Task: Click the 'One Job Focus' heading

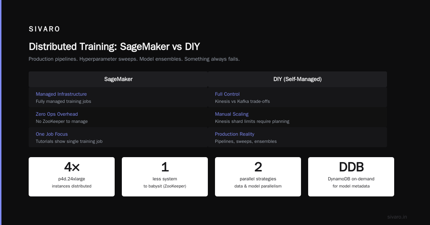Action: pos(52,134)
